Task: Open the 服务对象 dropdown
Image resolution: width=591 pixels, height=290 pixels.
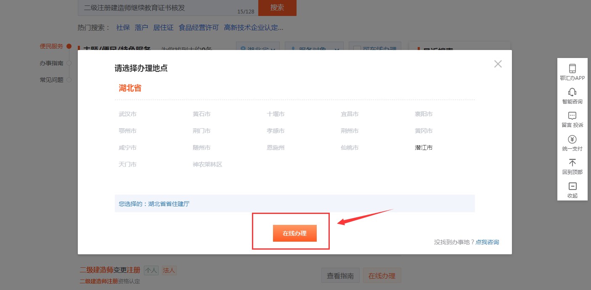Action: click(x=314, y=46)
